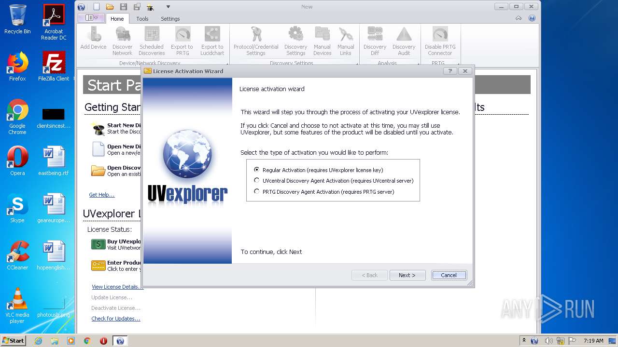The height and width of the screenshot is (347, 618).
Task: Click the save-all quick-access icon
Action: 137,7
